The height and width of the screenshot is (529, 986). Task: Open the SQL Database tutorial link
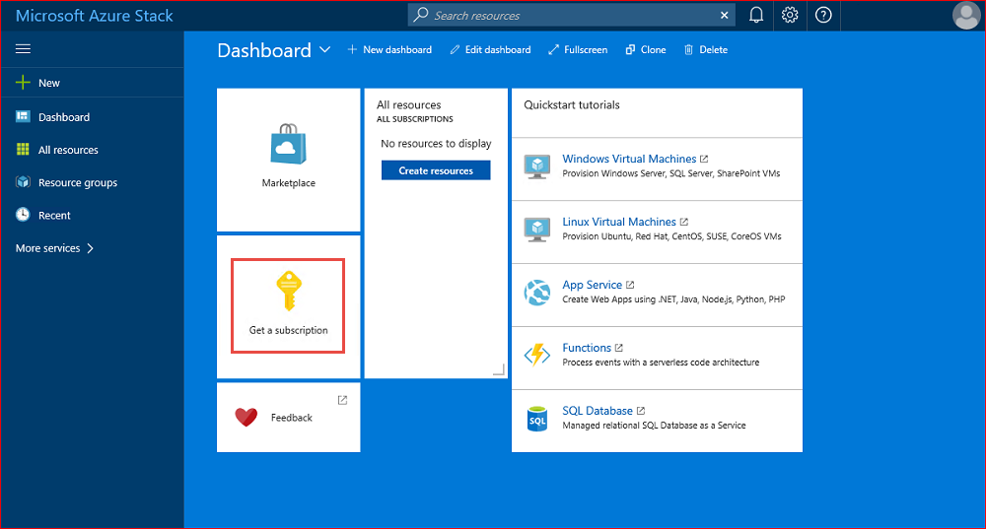[x=598, y=410]
